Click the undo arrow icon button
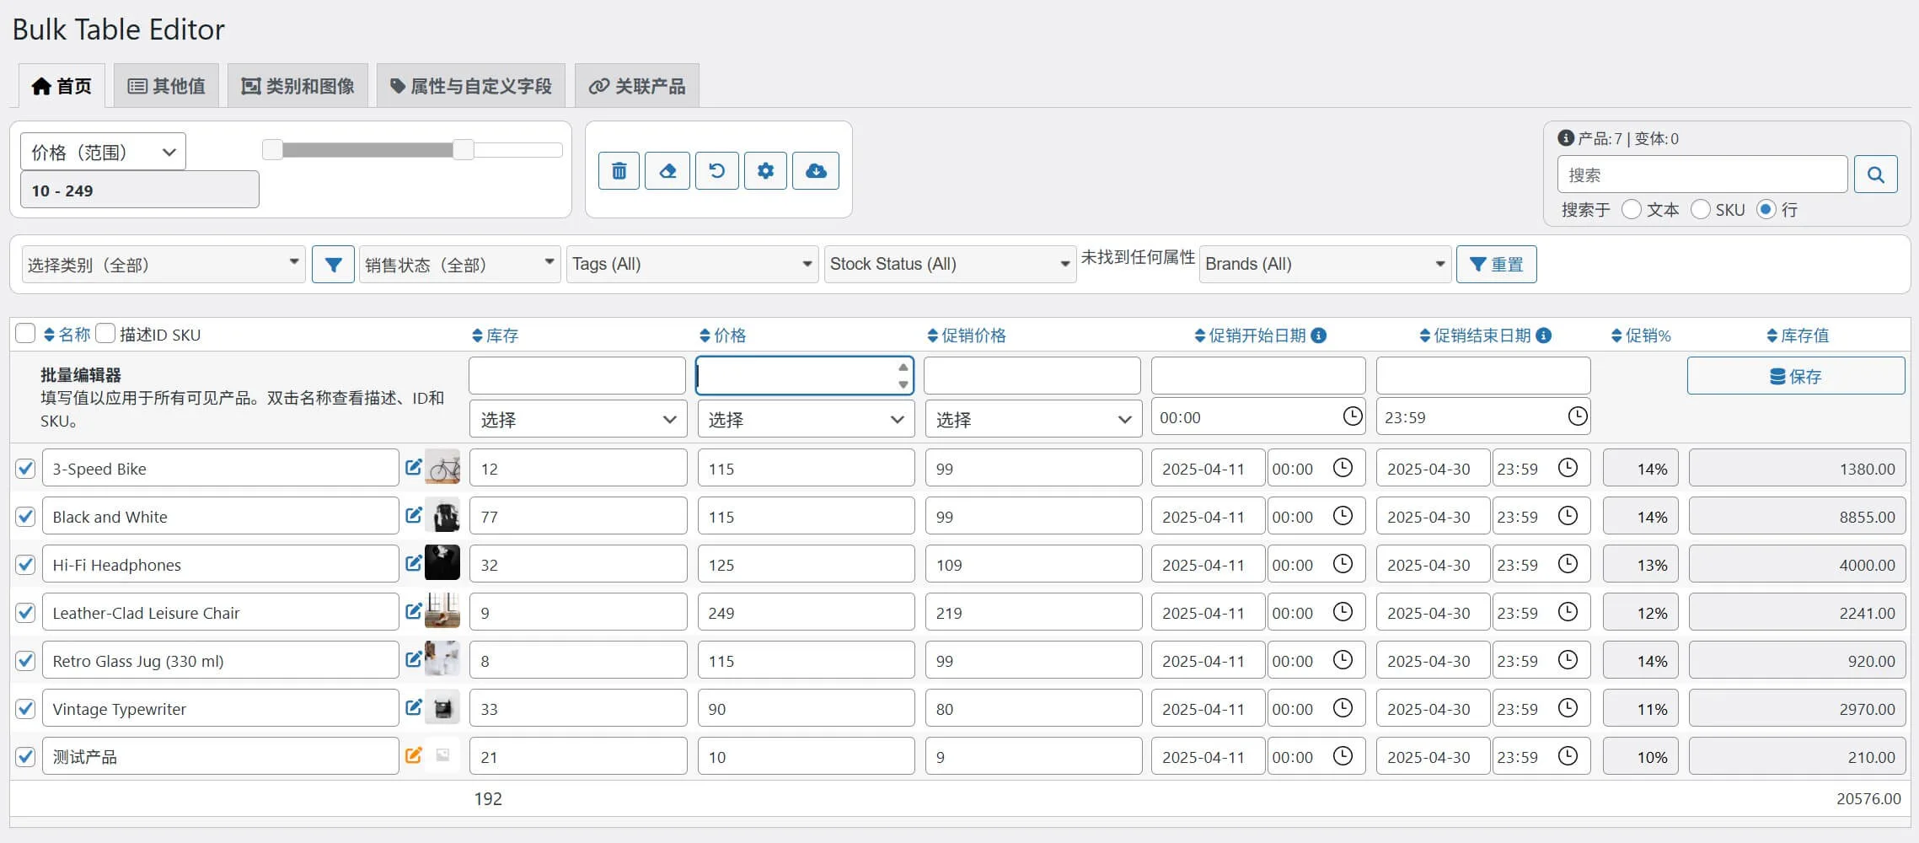Viewport: 1919px width, 843px height. click(716, 171)
